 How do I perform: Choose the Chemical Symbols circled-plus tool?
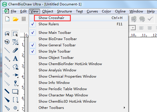pos(15,108)
